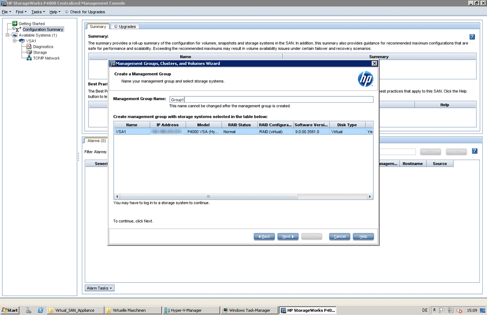The height and width of the screenshot is (315, 487).
Task: Click the pane splitter dotted handle
Action: pyautogui.click(x=78, y=157)
